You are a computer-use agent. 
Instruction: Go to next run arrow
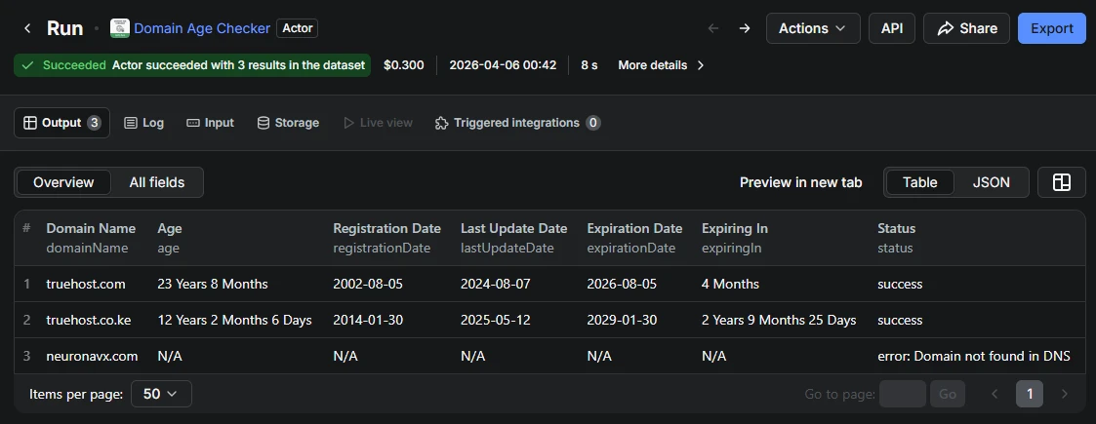click(745, 28)
